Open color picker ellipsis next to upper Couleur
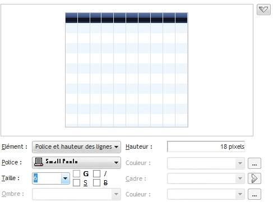The width and height of the screenshot is (273, 211). pos(255,163)
